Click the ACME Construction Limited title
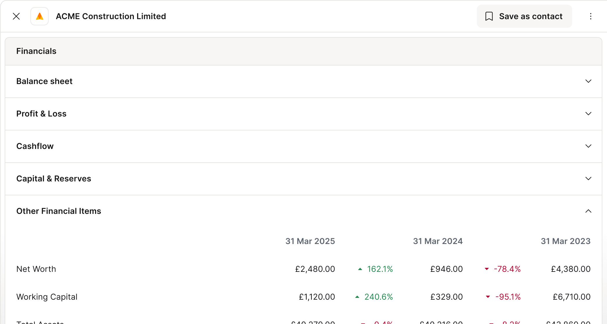Viewport: 607px width, 324px height. [111, 16]
